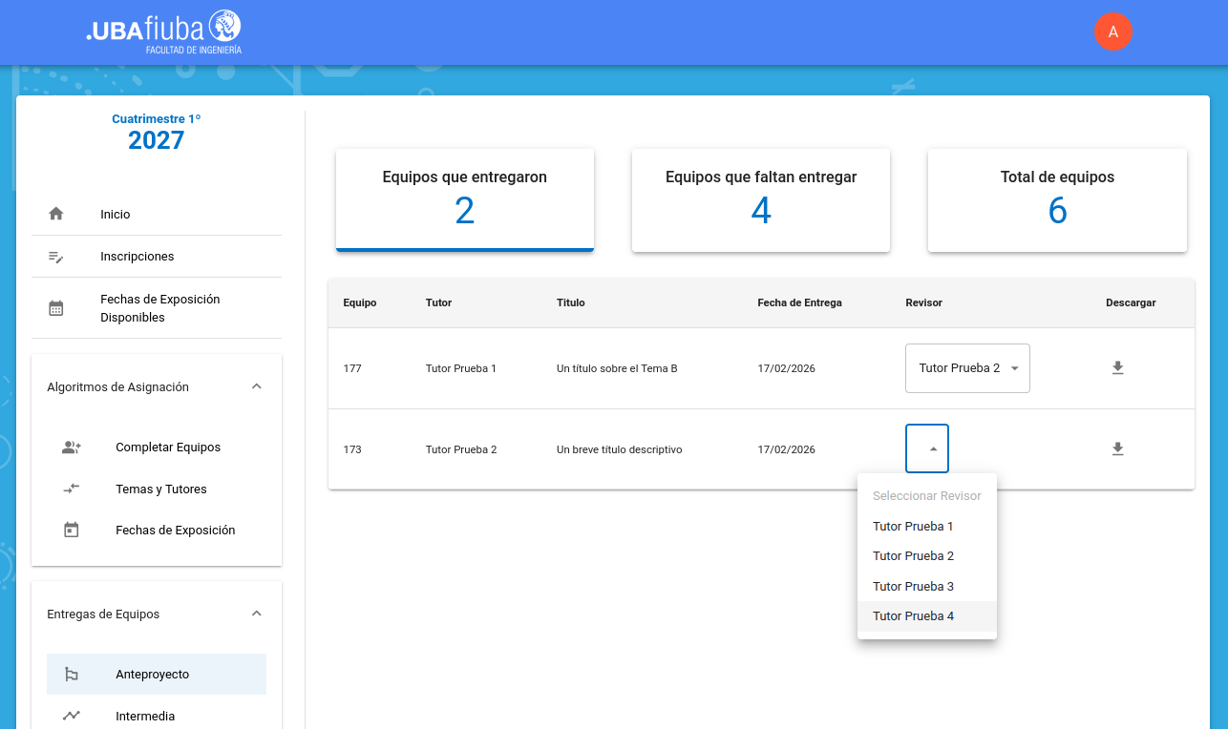The height and width of the screenshot is (729, 1228).
Task: Click the UBA fiuba logo
Action: 163,31
